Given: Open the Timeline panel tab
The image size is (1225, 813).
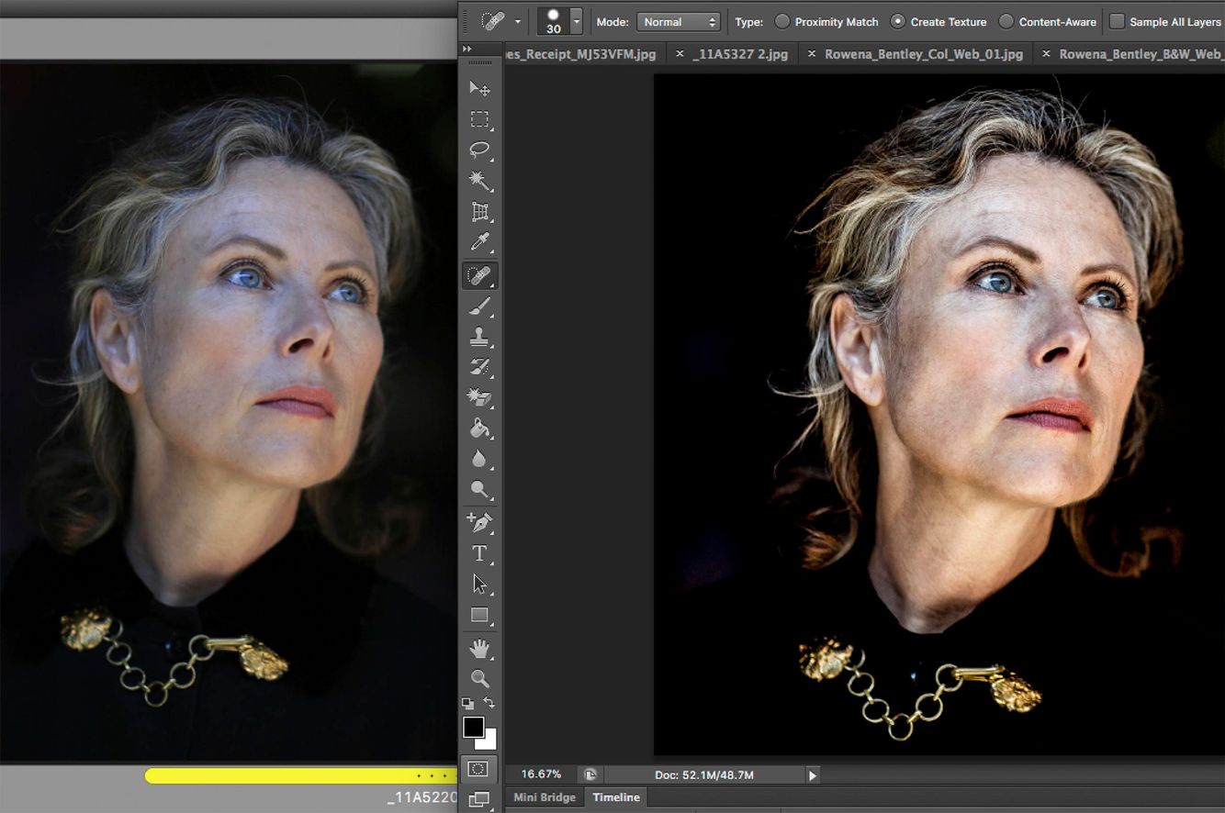Looking at the screenshot, I should tap(616, 797).
